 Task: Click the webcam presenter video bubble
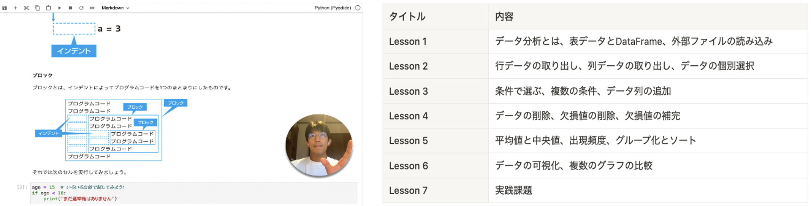pyautogui.click(x=319, y=146)
